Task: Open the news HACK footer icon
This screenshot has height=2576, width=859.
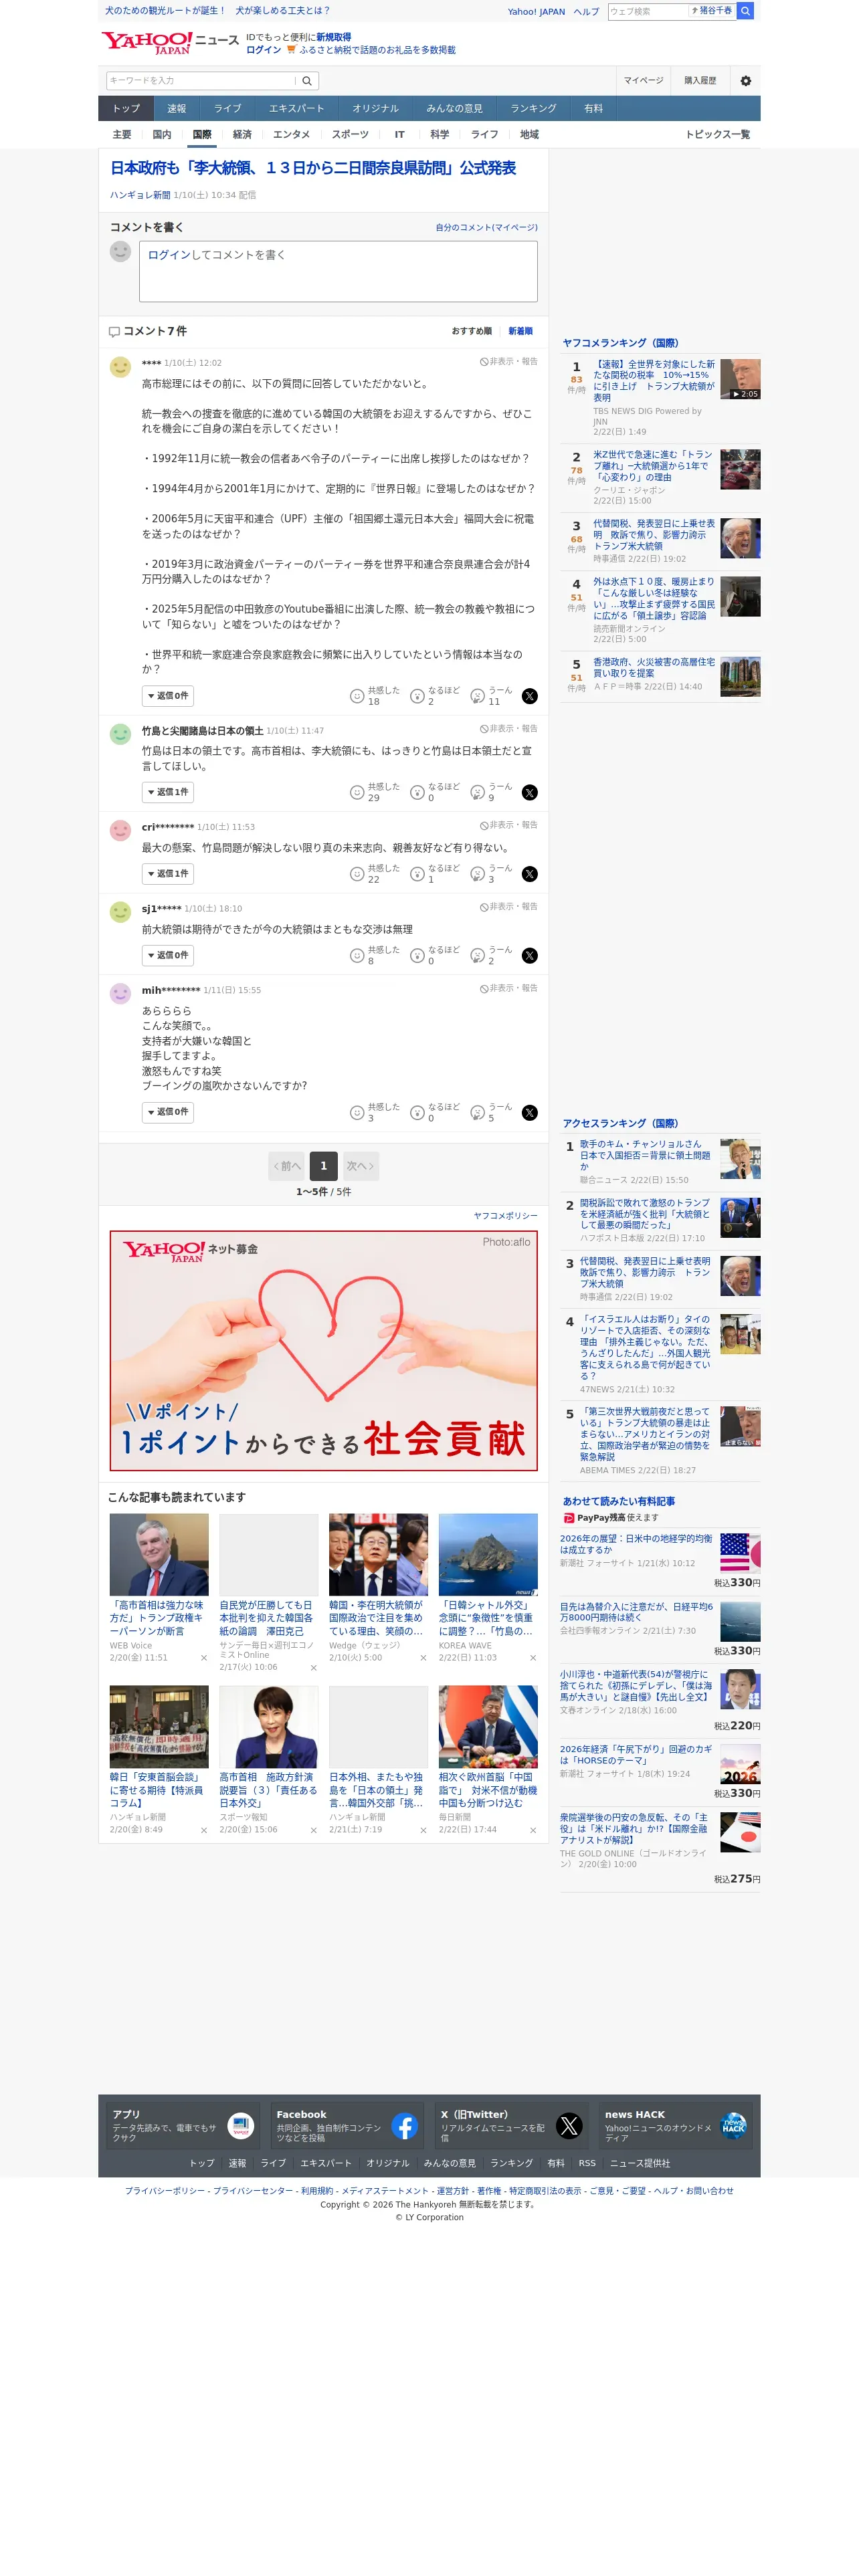Action: tap(734, 2126)
